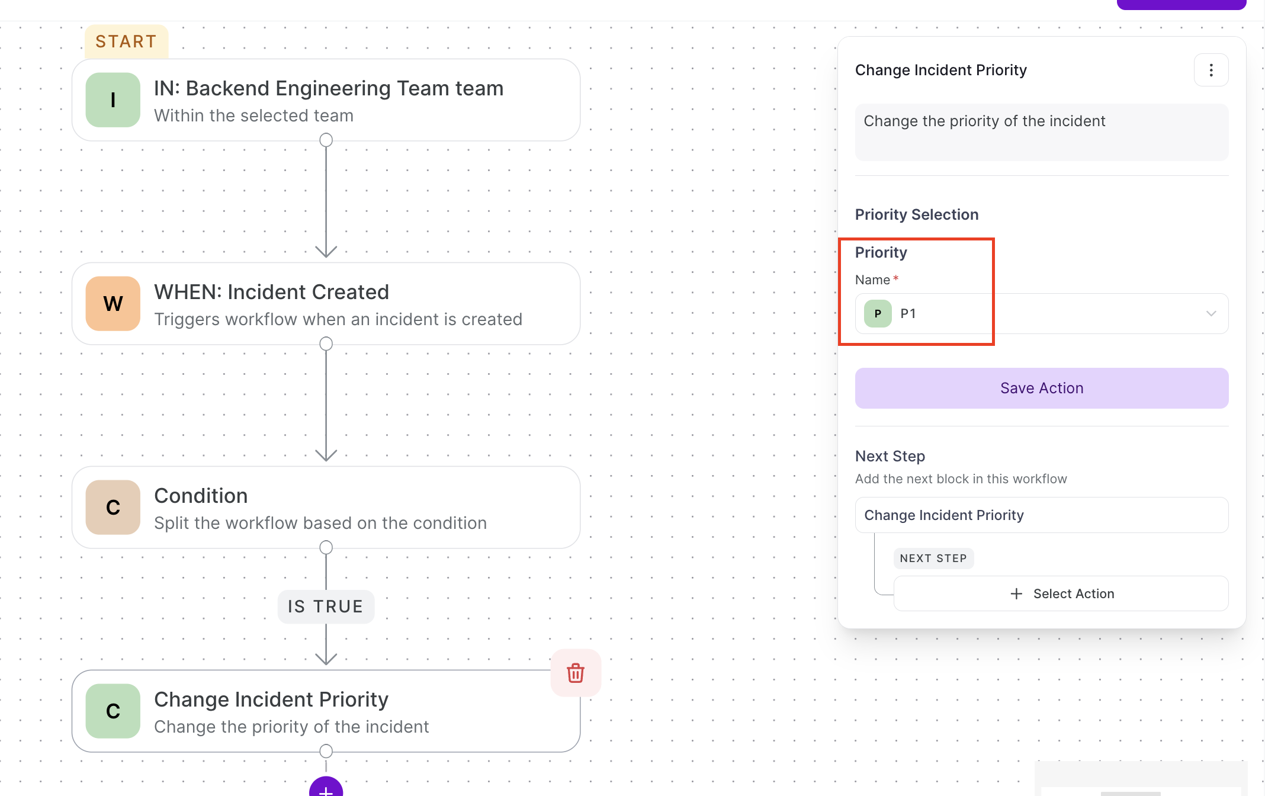Click the green C icon of Change Incident Priority
Screen dimensions: 1265x796
pyautogui.click(x=113, y=711)
